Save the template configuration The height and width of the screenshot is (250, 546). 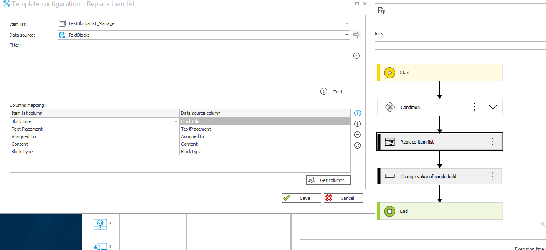pos(301,198)
